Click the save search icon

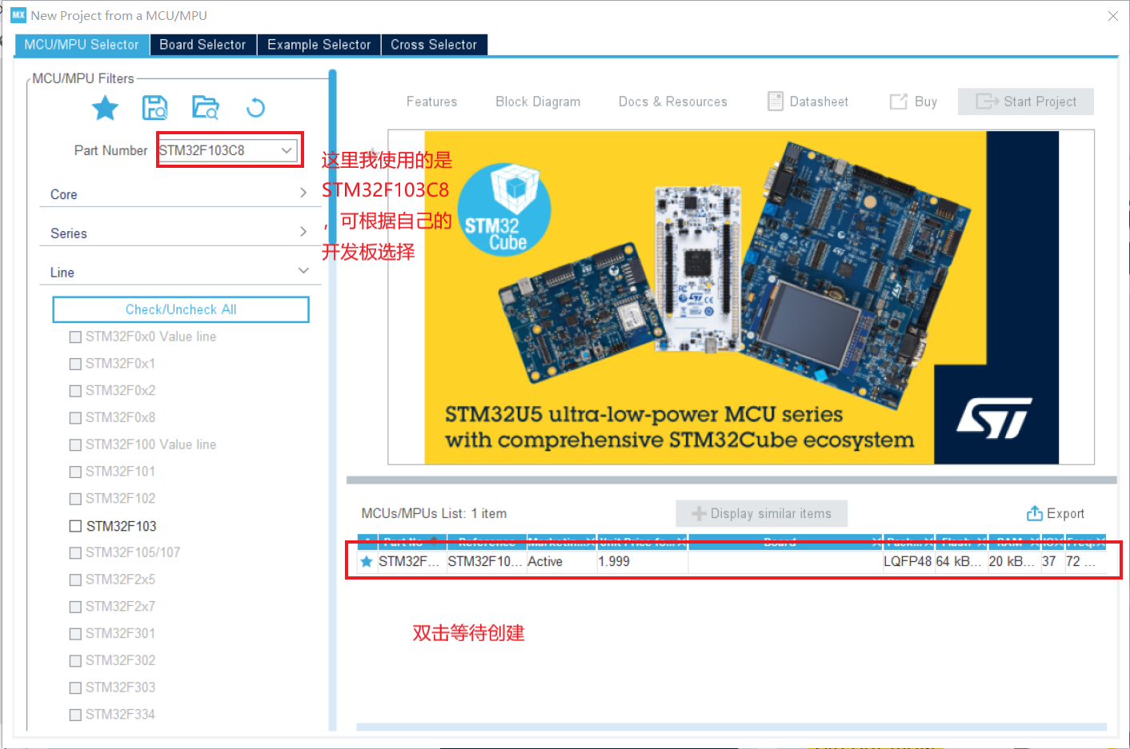(x=154, y=107)
